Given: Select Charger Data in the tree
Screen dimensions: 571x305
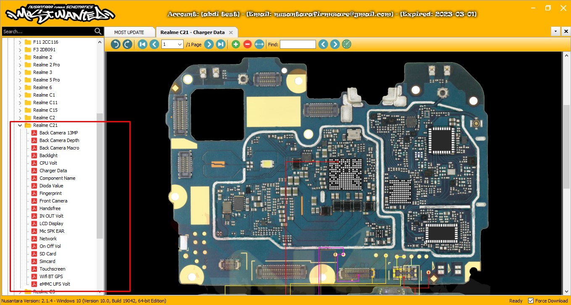Looking at the screenshot, I should coord(53,171).
